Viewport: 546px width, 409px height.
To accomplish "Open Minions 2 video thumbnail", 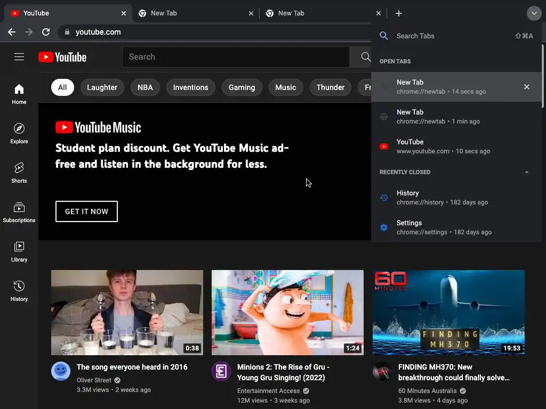I will (287, 313).
